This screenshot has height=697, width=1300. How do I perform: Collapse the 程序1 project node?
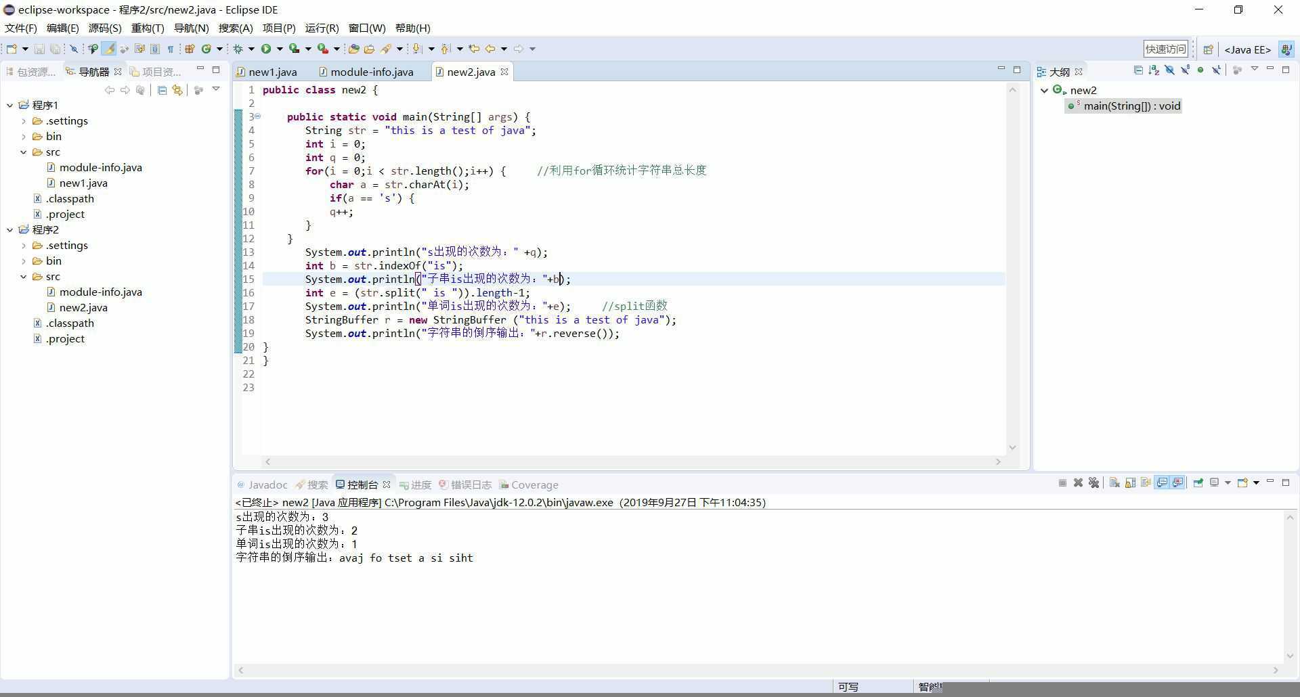coord(10,105)
